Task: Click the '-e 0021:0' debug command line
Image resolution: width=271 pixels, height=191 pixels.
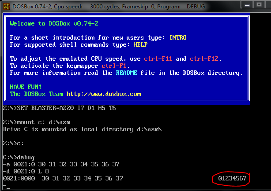Action: (61, 164)
